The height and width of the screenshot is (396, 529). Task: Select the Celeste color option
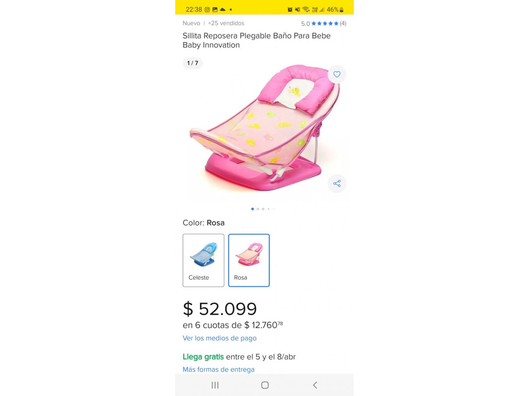tap(203, 260)
